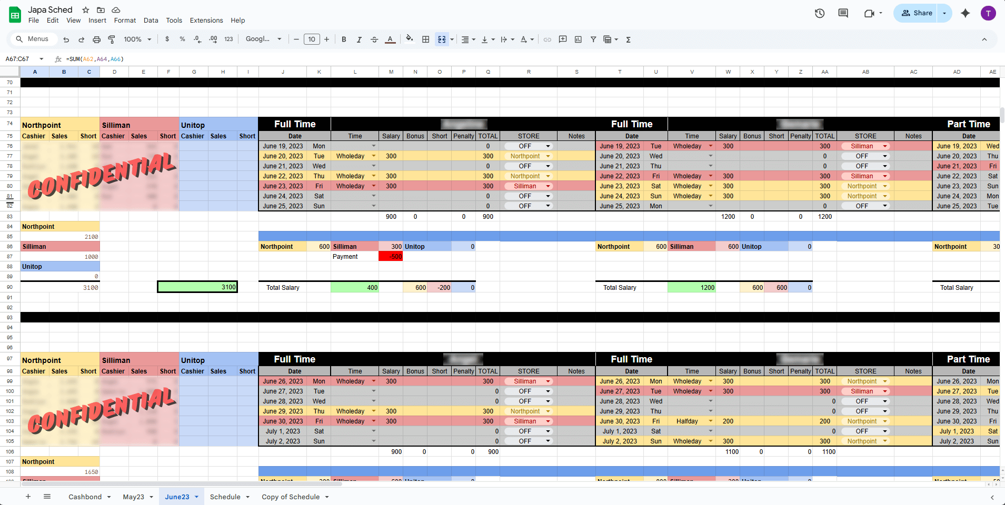Image resolution: width=1005 pixels, height=505 pixels.
Task: Increase font size plus button
Action: pyautogui.click(x=327, y=39)
